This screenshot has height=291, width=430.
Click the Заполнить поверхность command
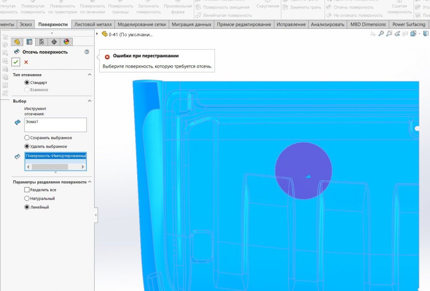click(x=148, y=9)
